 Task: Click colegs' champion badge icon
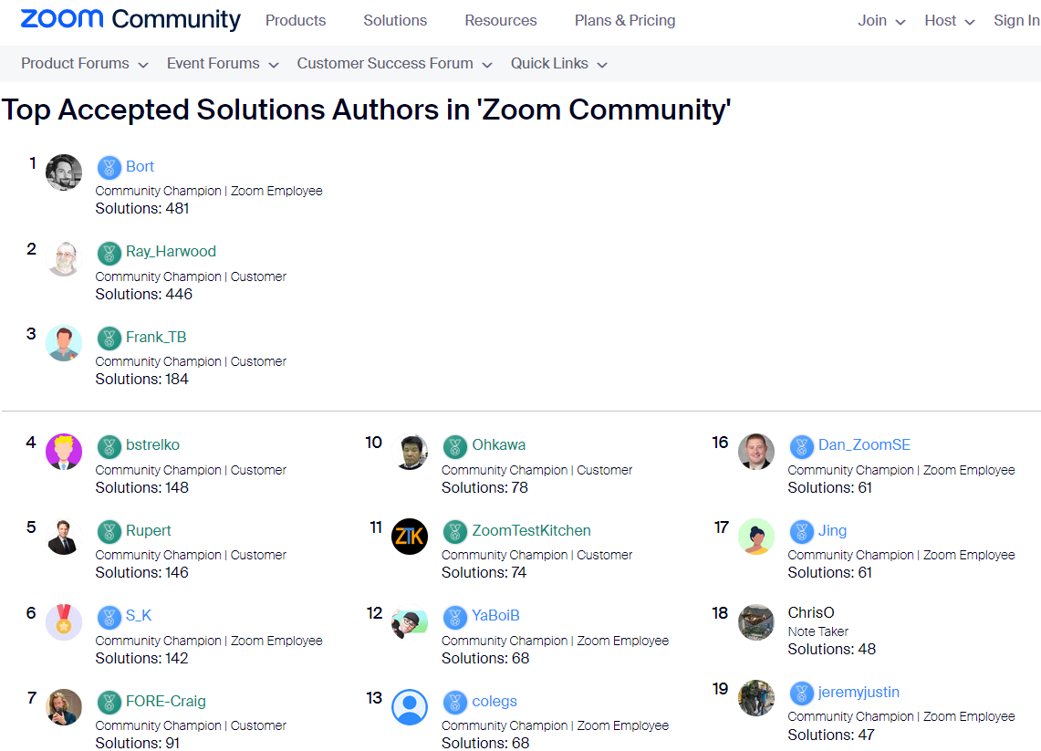tap(454, 702)
